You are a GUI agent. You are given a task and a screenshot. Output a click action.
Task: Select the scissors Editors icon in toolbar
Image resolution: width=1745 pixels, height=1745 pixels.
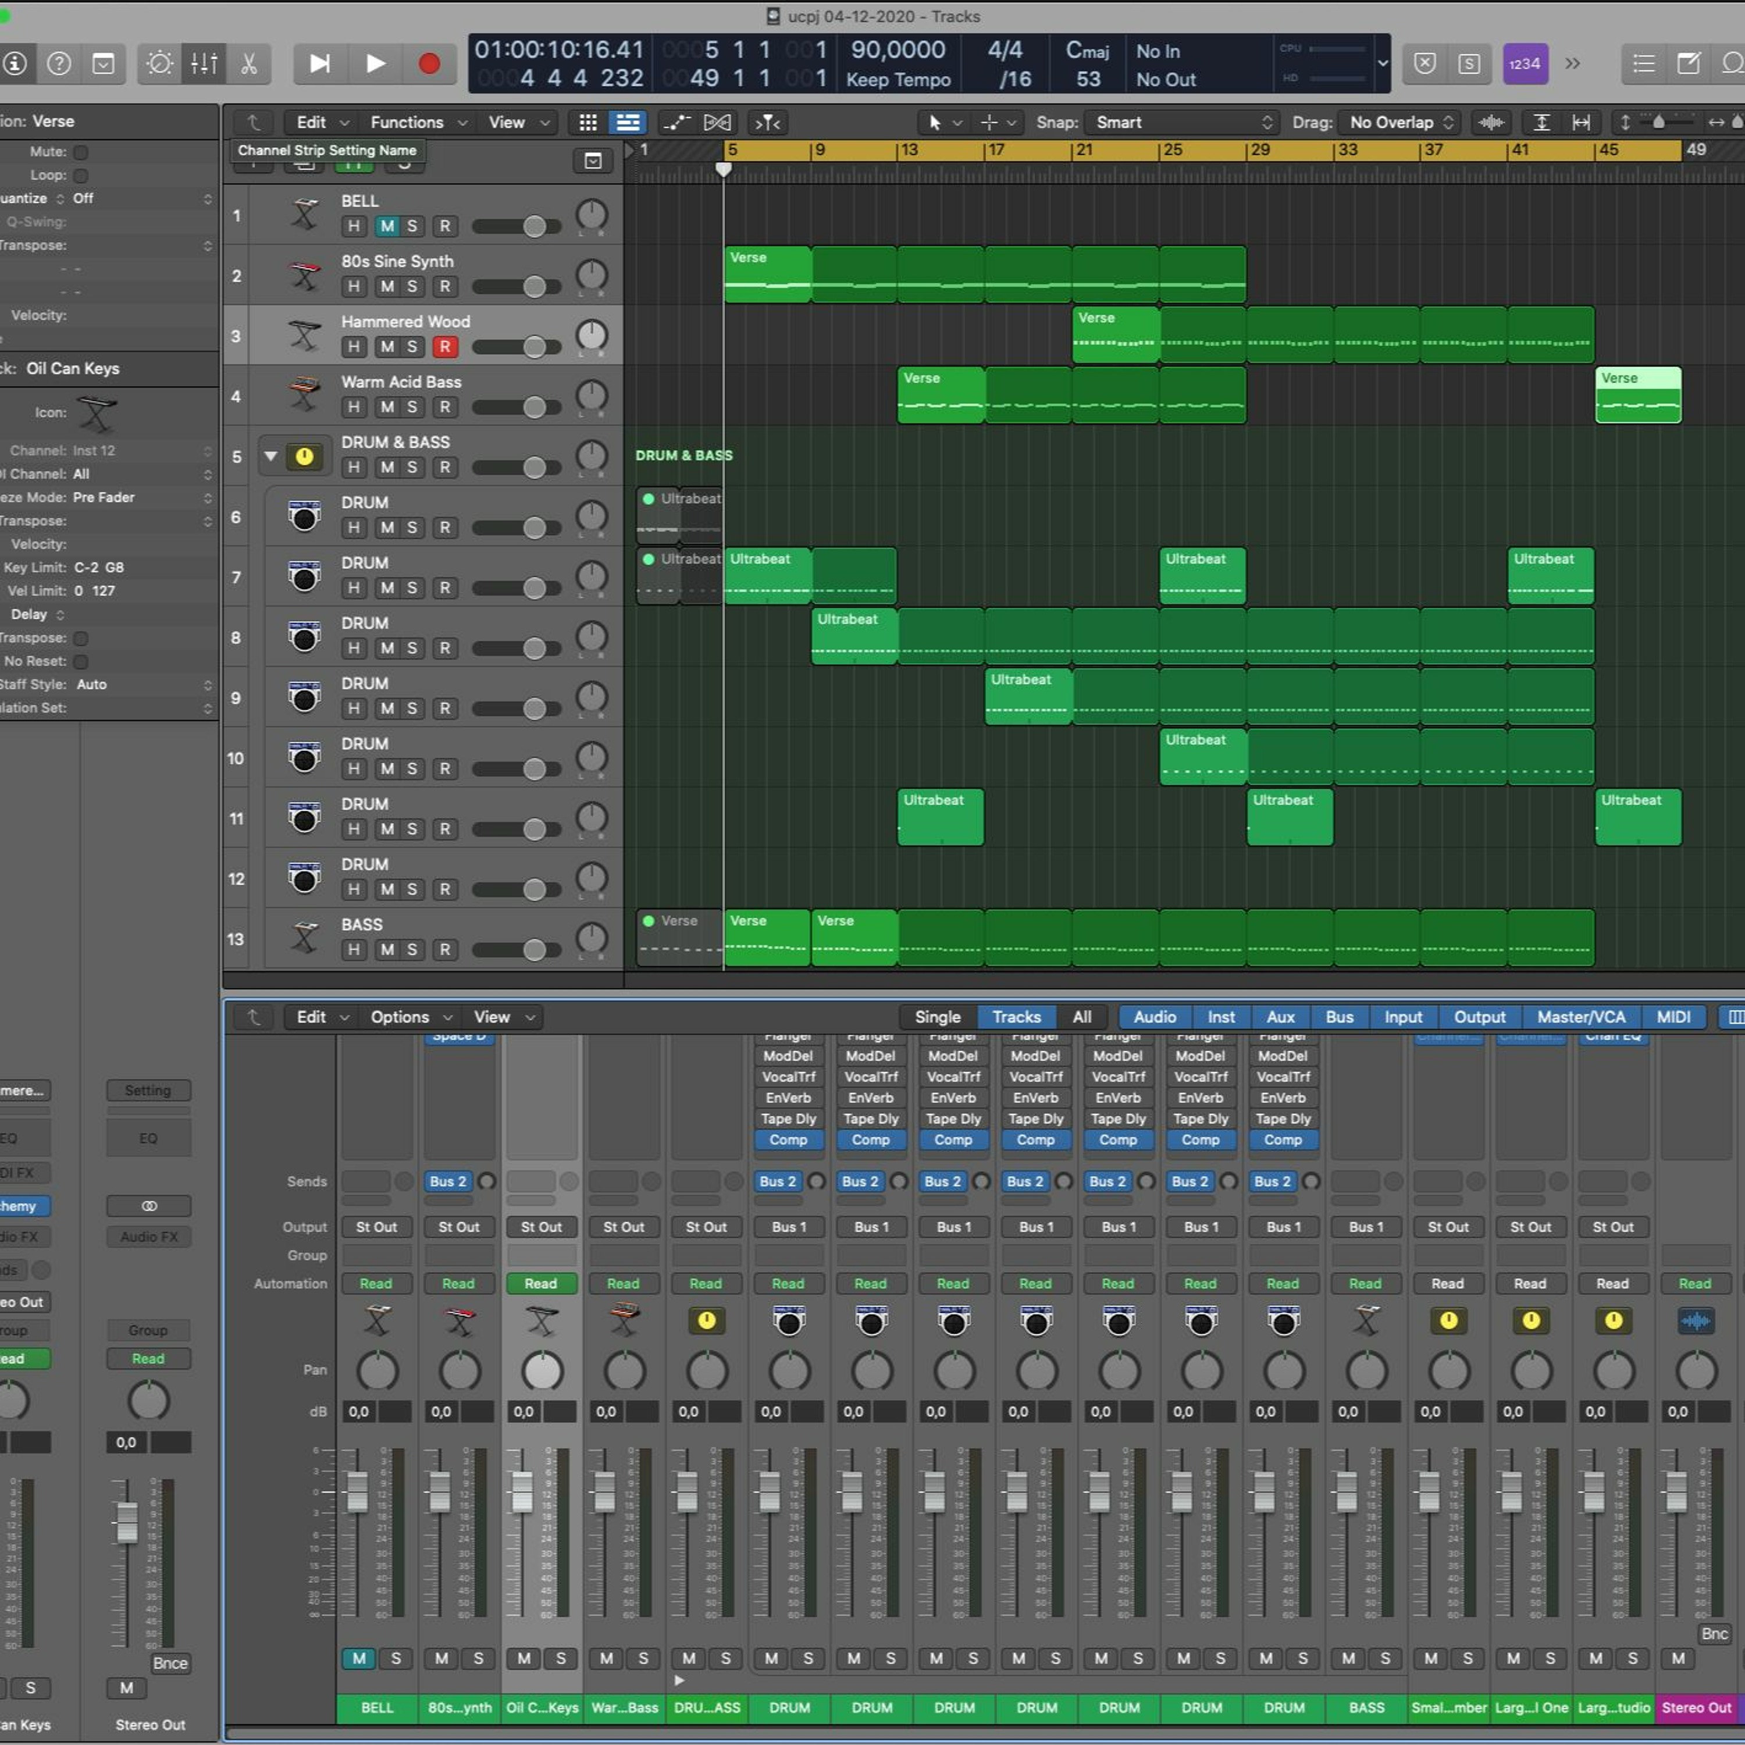click(x=248, y=63)
